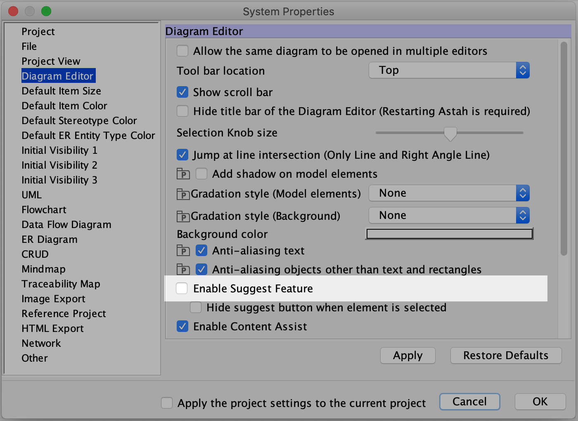
Task: Click project icon next to Gradation style (Model elements)
Action: coord(183,194)
